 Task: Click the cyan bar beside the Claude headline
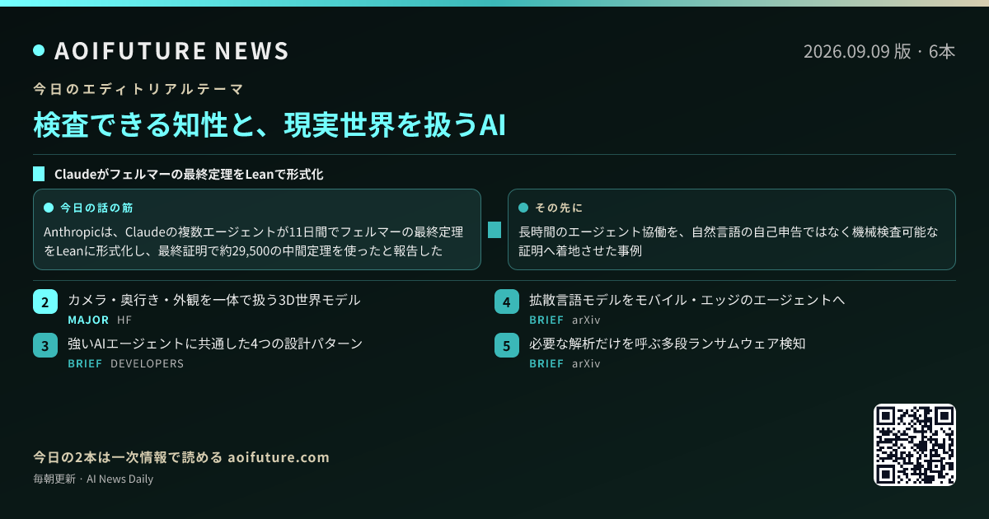point(39,174)
